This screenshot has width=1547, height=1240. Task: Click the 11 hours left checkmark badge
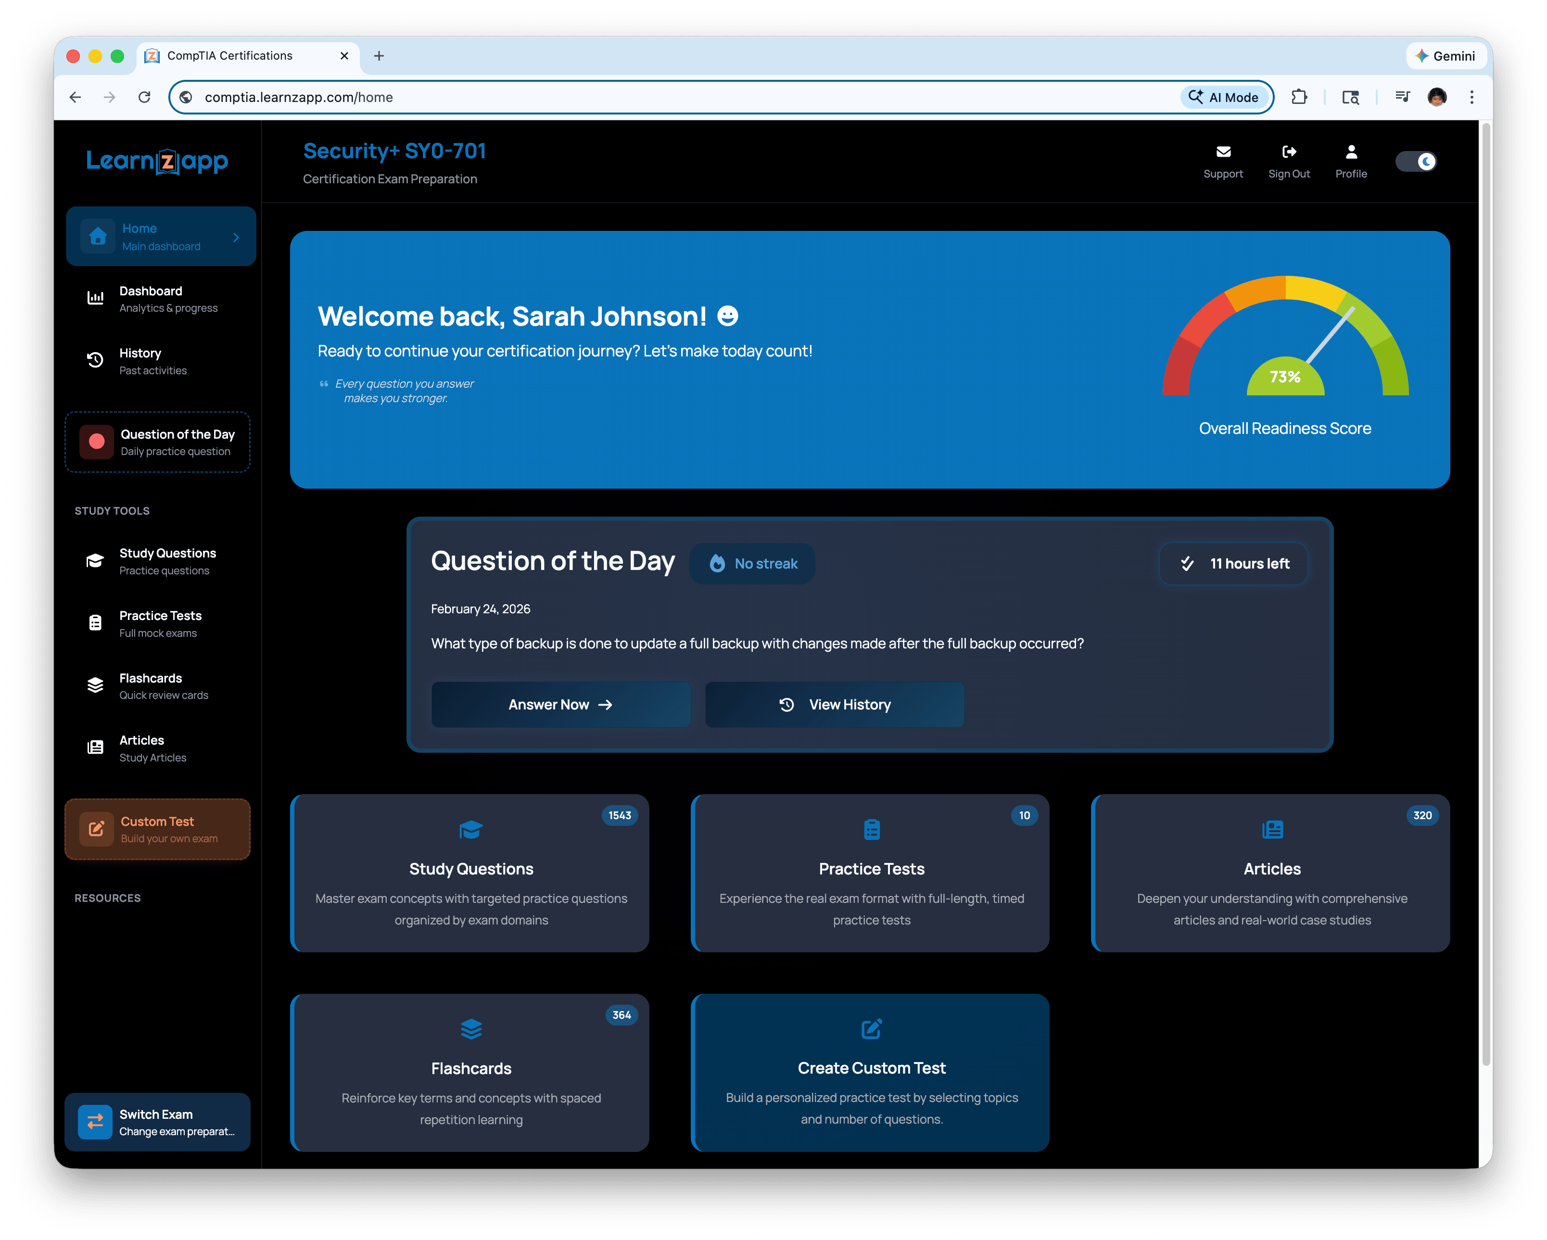click(1233, 564)
